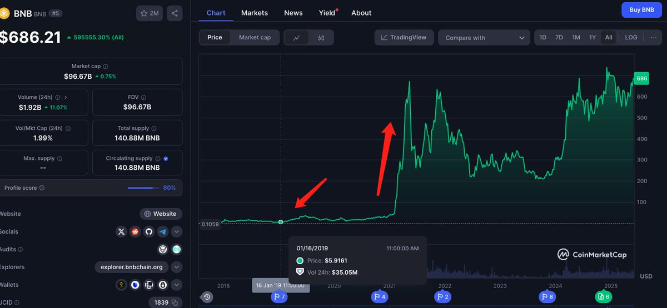The image size is (667, 308).
Task: Switch chart to line view
Action: [297, 38]
